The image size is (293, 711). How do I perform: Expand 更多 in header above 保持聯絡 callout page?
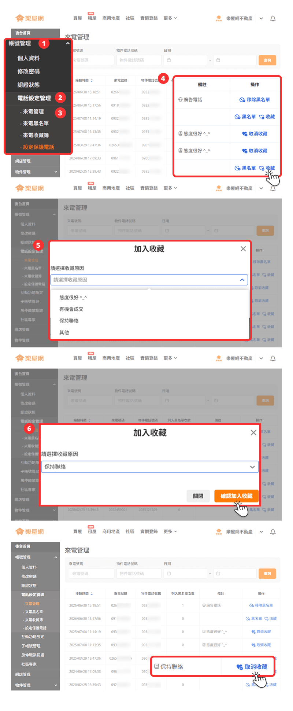coord(170,531)
